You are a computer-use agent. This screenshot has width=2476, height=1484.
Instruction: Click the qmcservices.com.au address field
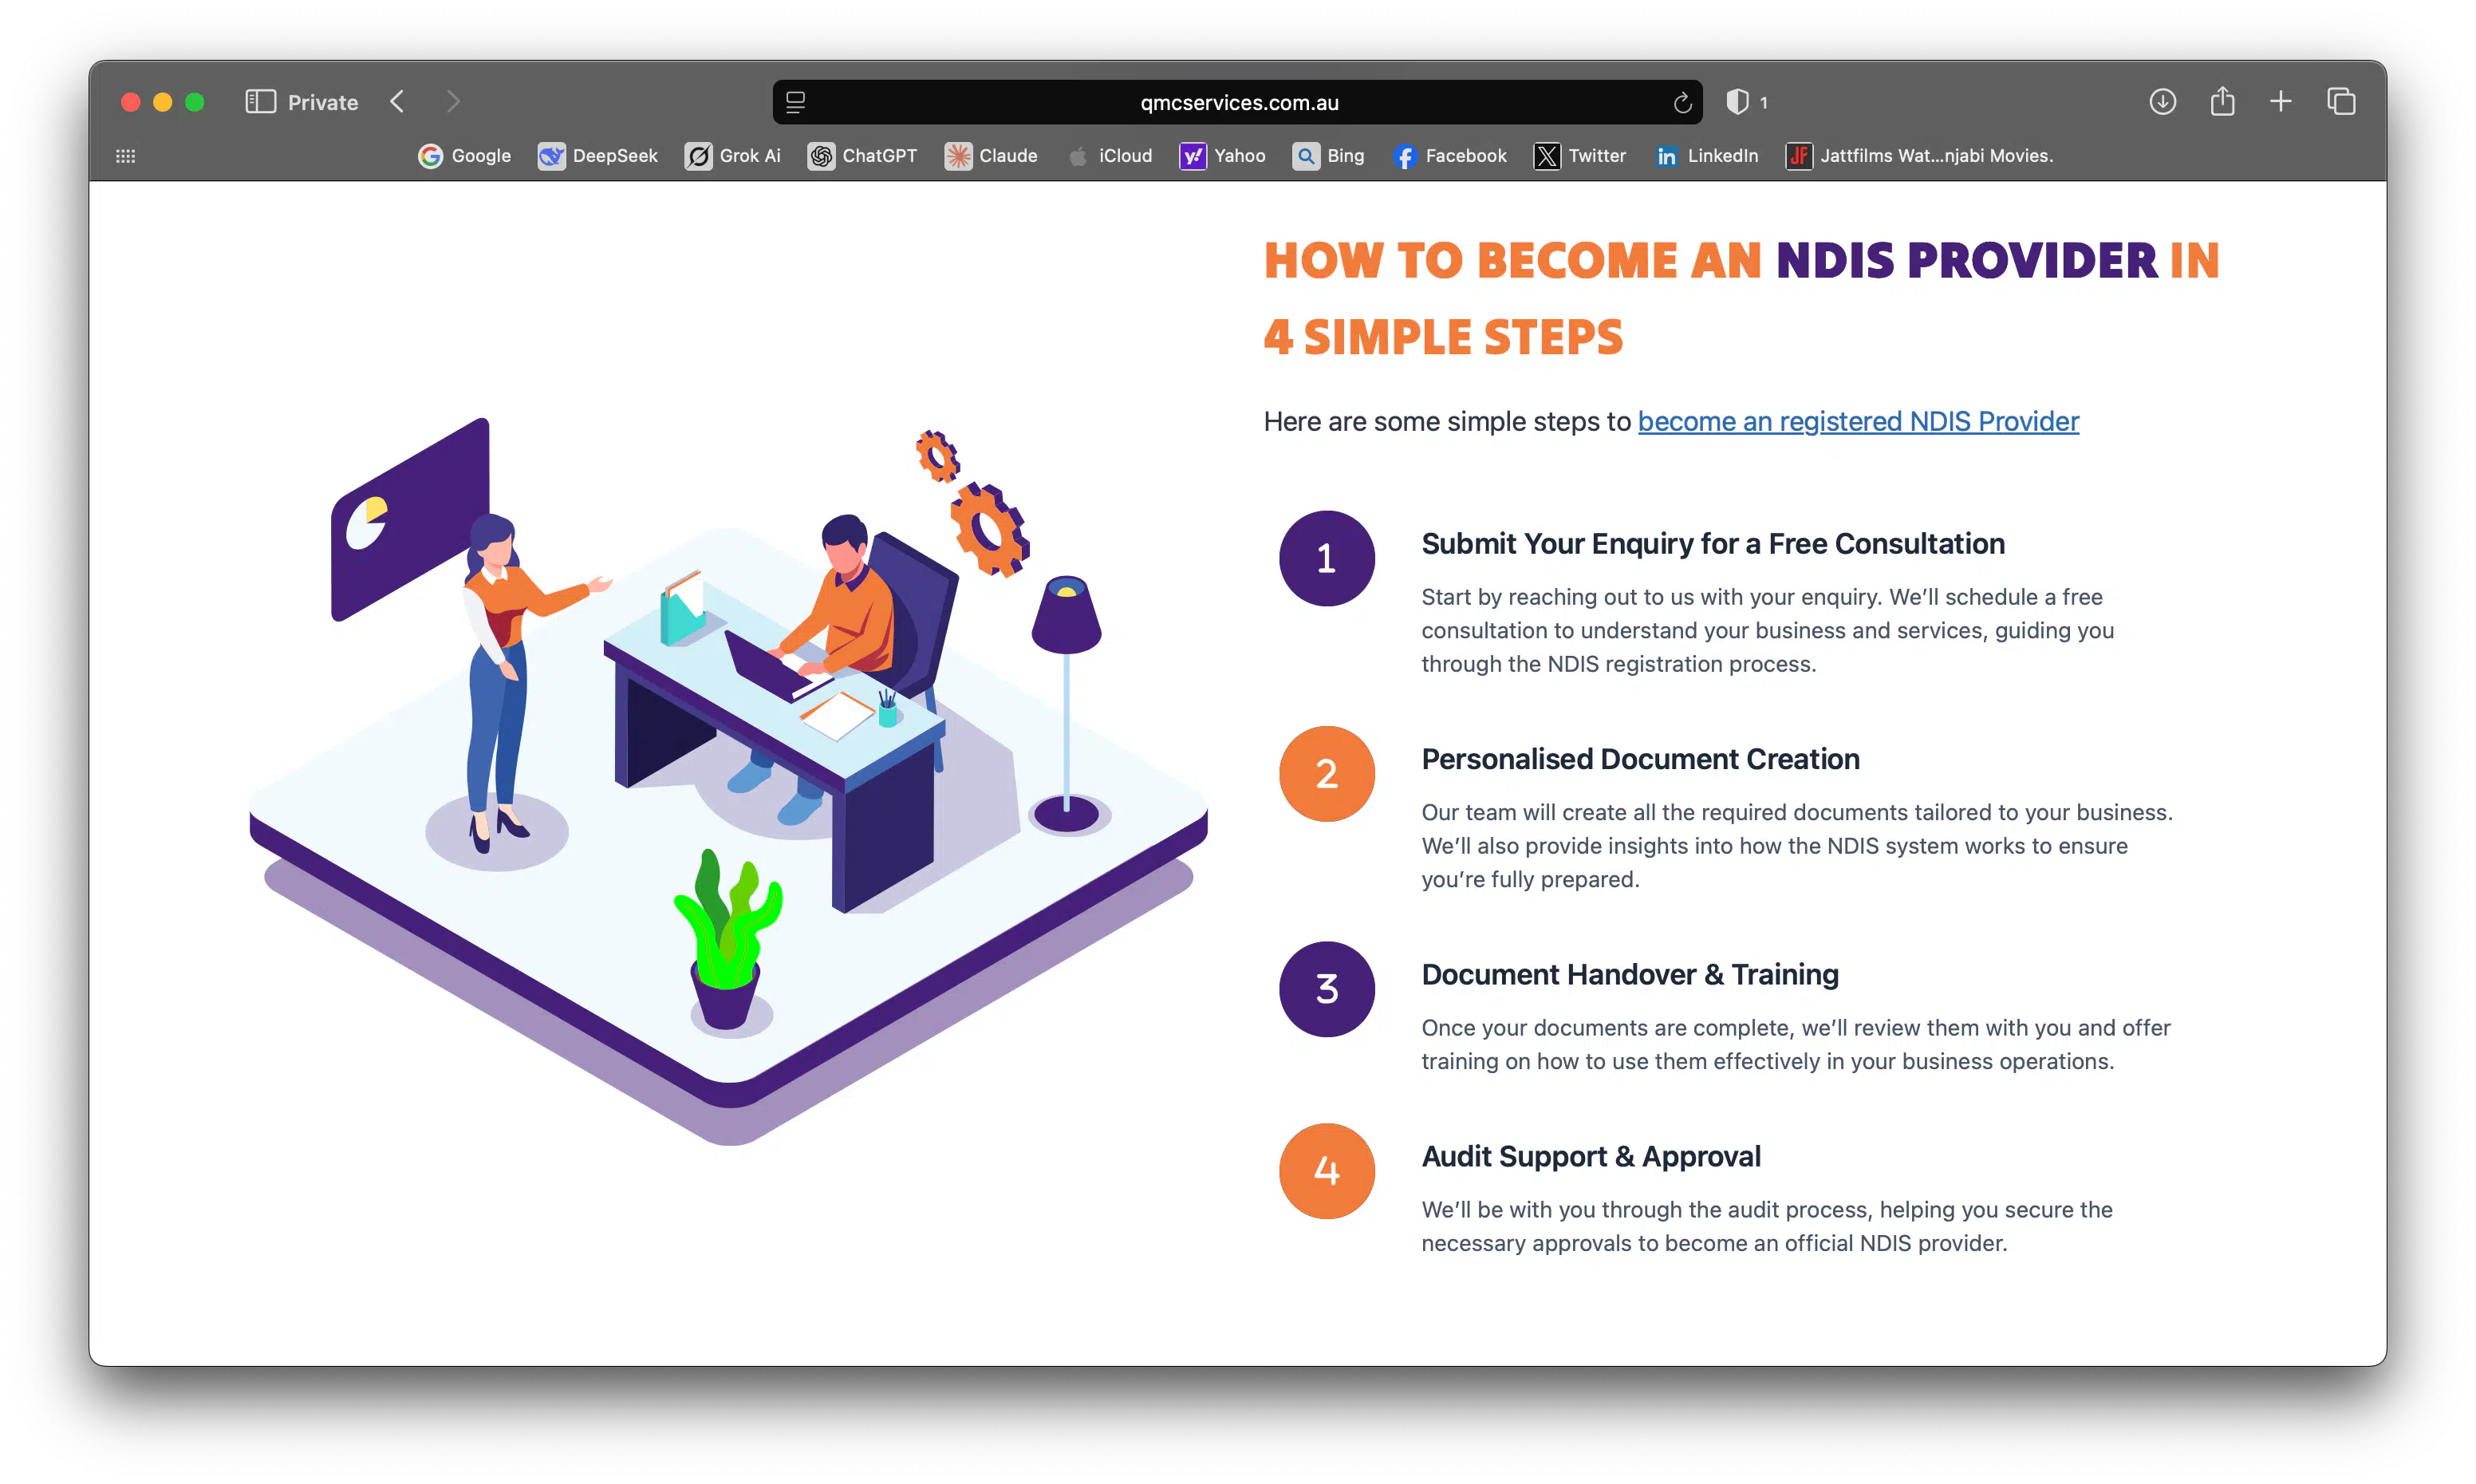(1239, 103)
